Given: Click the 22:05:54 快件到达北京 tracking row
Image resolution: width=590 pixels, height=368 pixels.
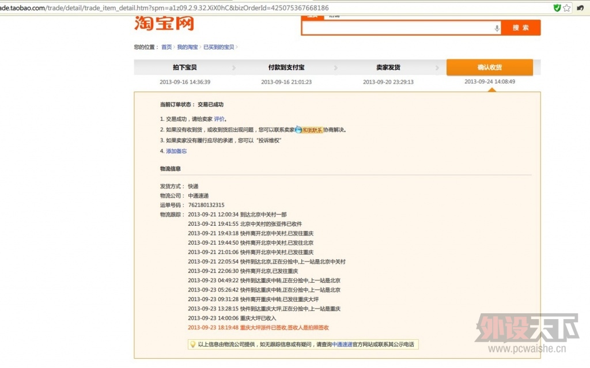Looking at the screenshot, I should pyautogui.click(x=267, y=261).
